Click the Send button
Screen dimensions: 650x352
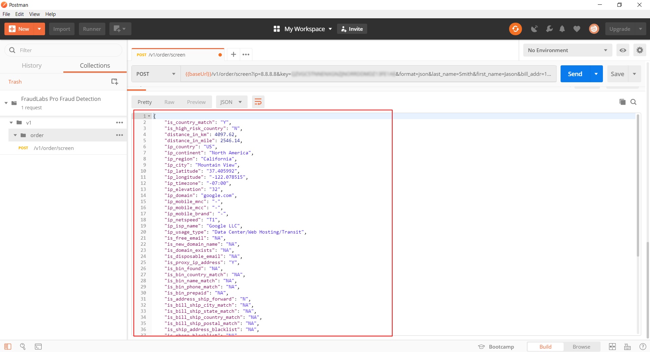point(575,74)
